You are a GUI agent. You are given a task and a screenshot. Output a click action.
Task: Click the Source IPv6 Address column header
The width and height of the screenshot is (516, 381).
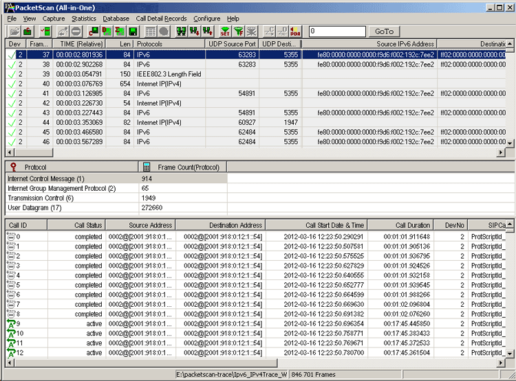[369, 44]
